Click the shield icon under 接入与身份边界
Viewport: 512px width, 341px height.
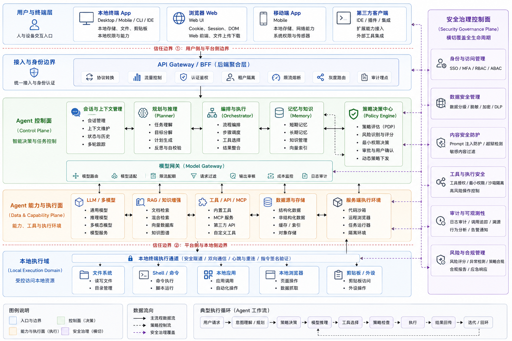(34, 72)
